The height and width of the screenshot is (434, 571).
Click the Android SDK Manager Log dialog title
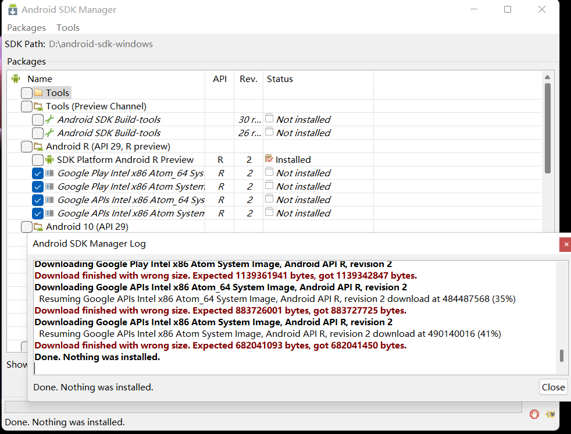point(89,243)
